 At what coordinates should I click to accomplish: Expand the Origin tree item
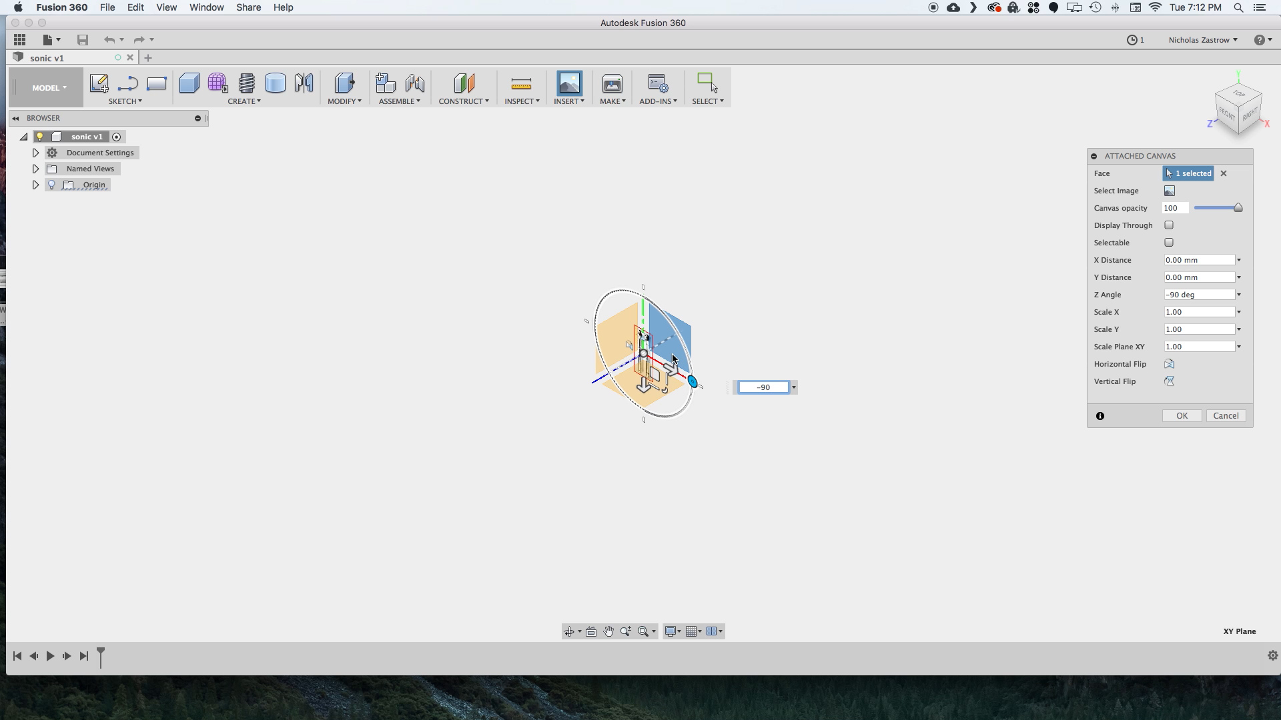(x=35, y=185)
